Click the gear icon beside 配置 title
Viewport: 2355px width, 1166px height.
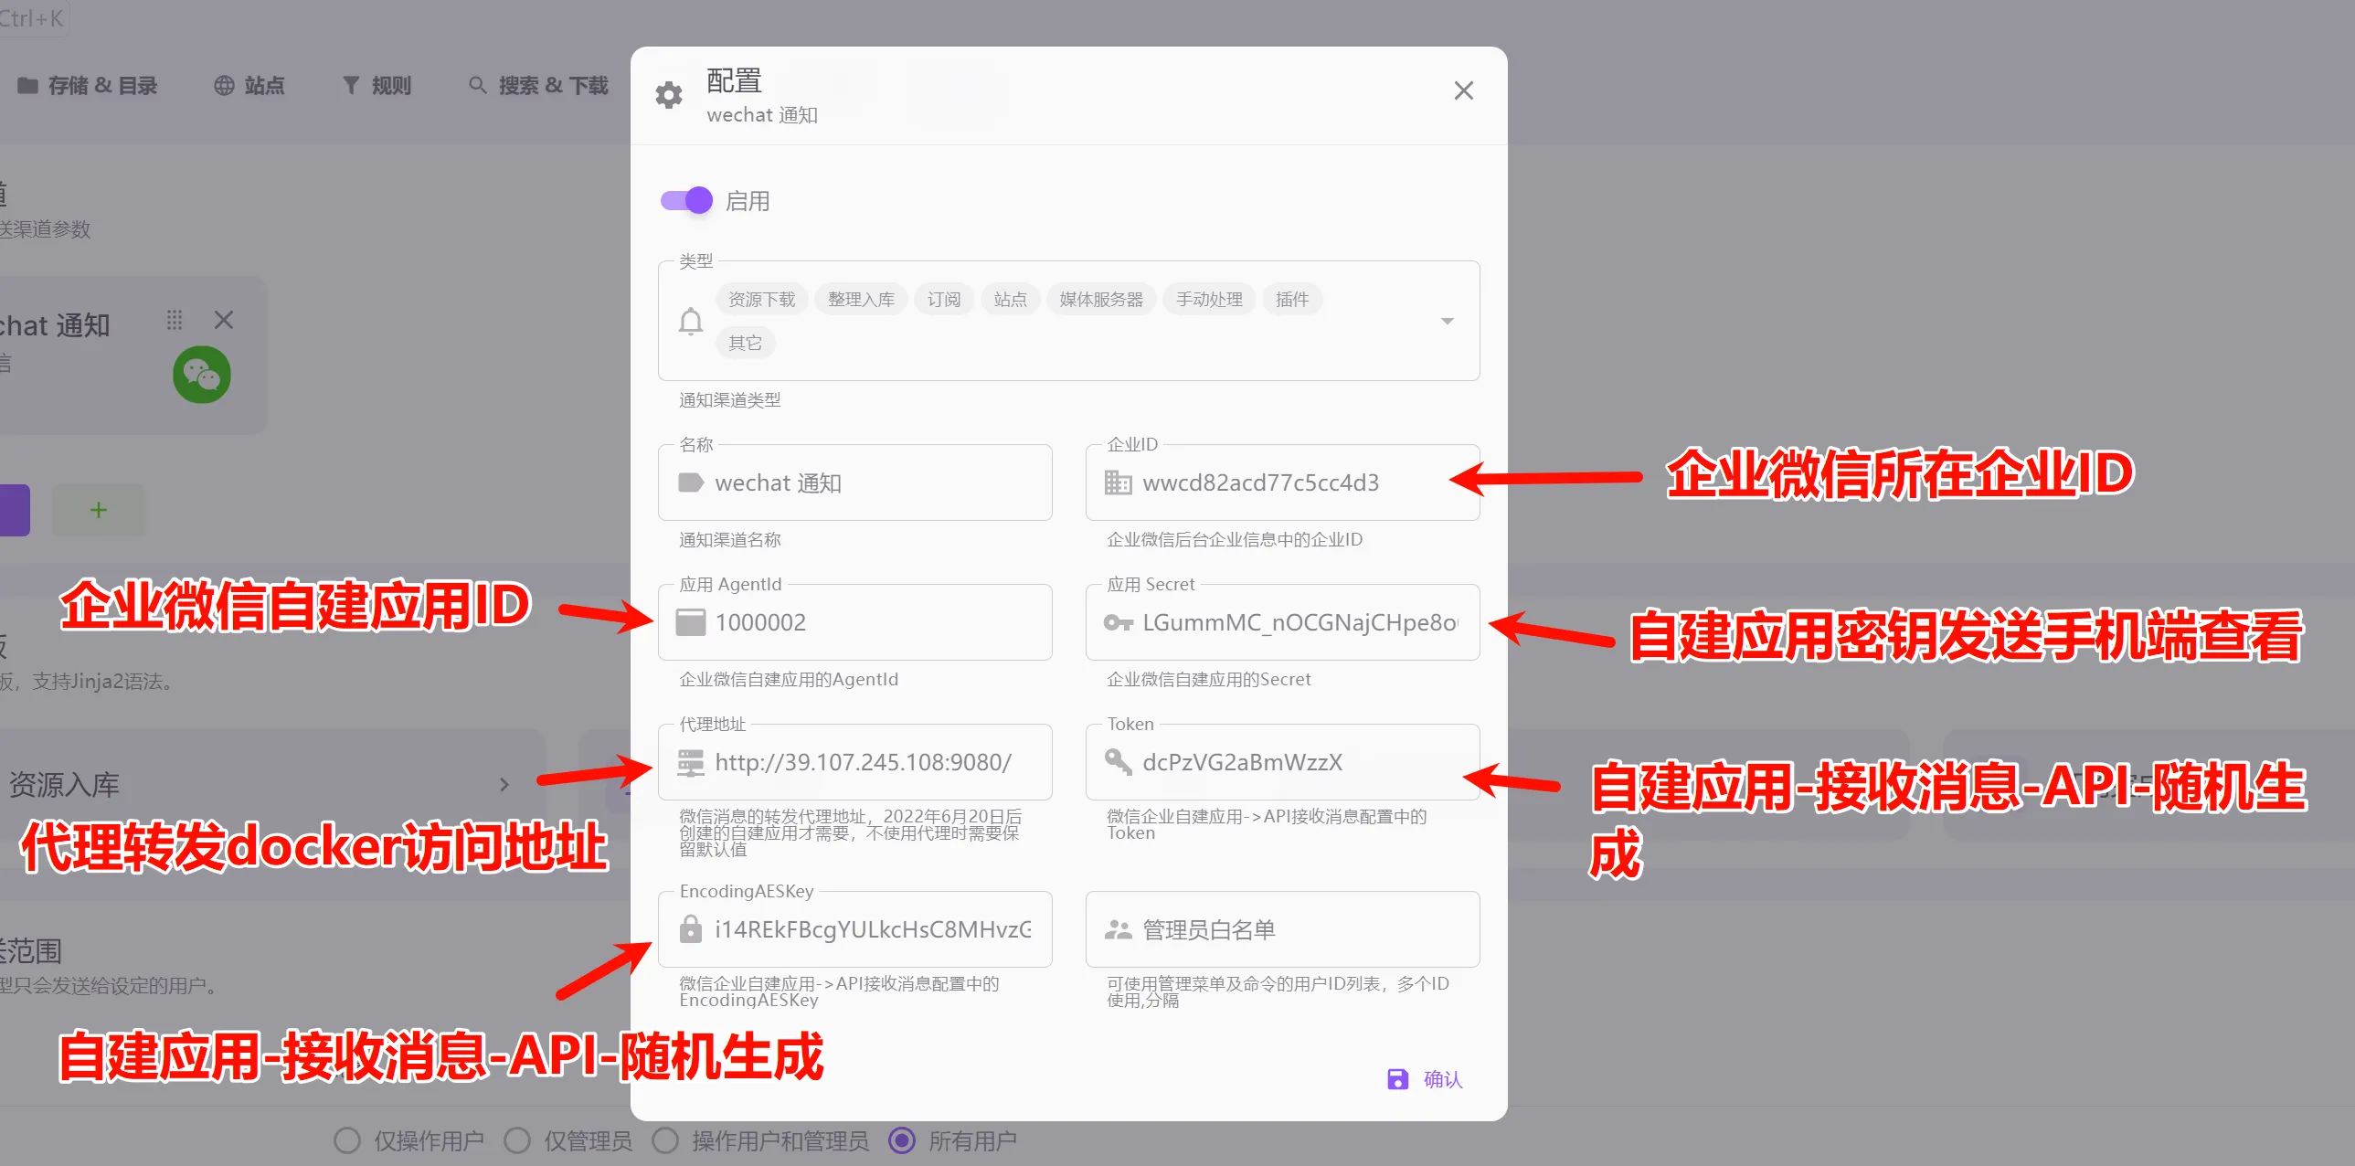668,94
